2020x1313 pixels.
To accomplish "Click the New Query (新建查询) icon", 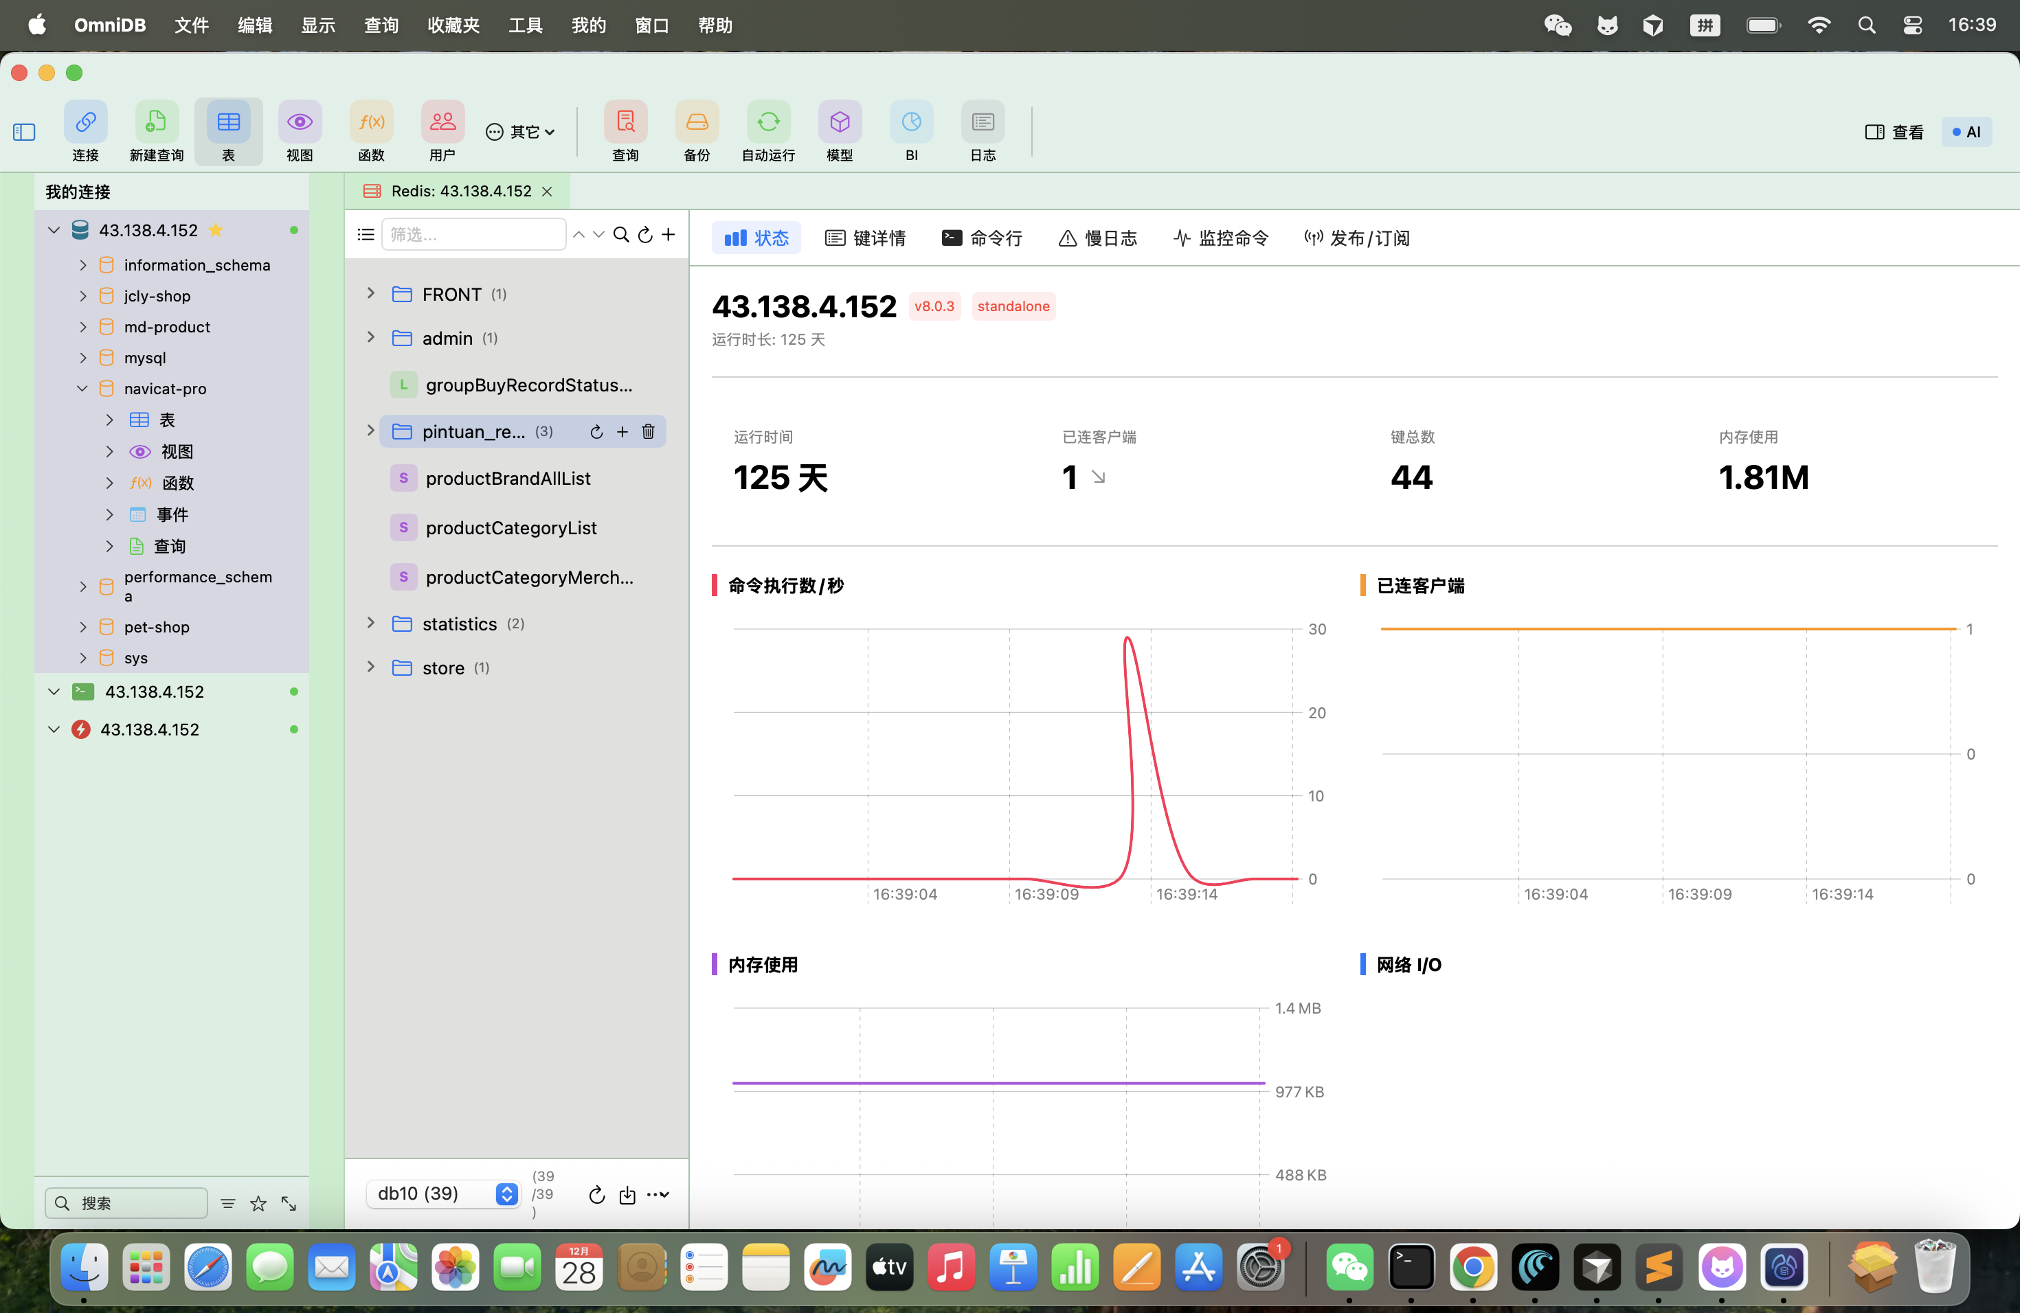I will click(x=156, y=123).
